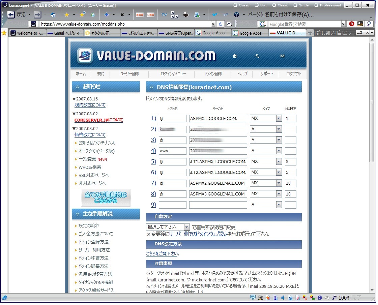Open the CORESERVER.JPについて link

coord(98,120)
